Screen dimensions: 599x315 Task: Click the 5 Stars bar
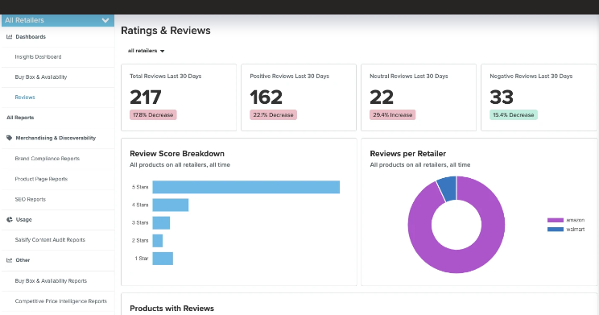coord(246,187)
